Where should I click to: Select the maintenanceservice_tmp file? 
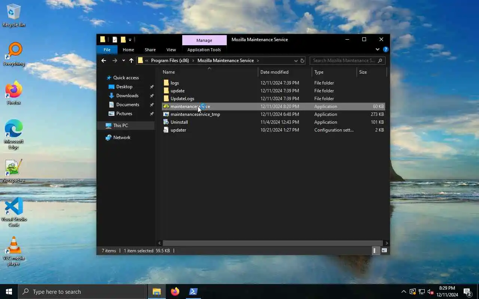tap(195, 114)
